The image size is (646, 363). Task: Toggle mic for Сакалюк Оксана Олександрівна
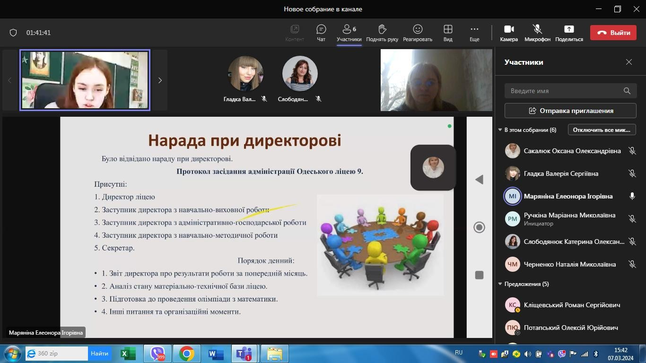coord(632,151)
